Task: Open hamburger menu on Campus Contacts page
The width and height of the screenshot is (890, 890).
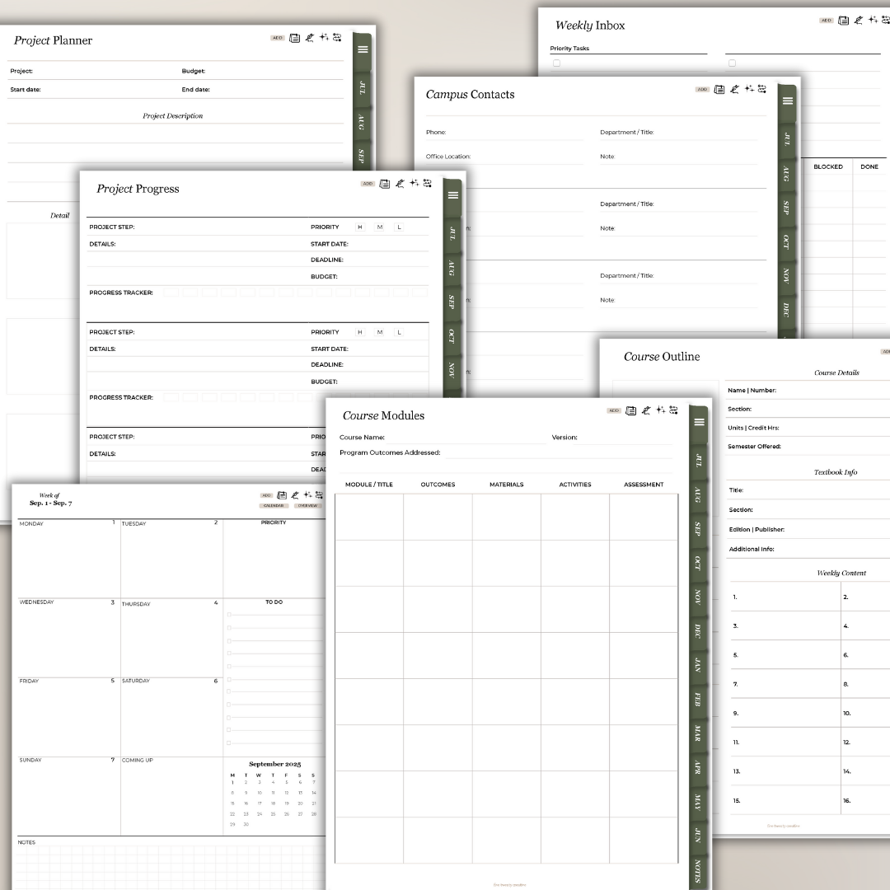Action: [x=787, y=101]
